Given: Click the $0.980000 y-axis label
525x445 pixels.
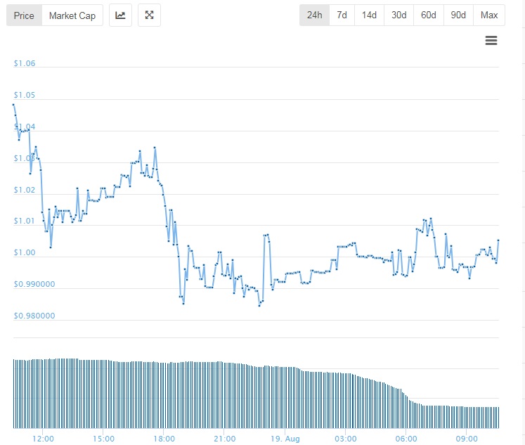Looking at the screenshot, I should tap(34, 316).
